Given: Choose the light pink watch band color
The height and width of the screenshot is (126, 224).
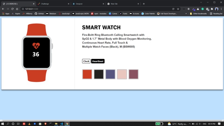Looking at the screenshot, I should tap(122, 74).
